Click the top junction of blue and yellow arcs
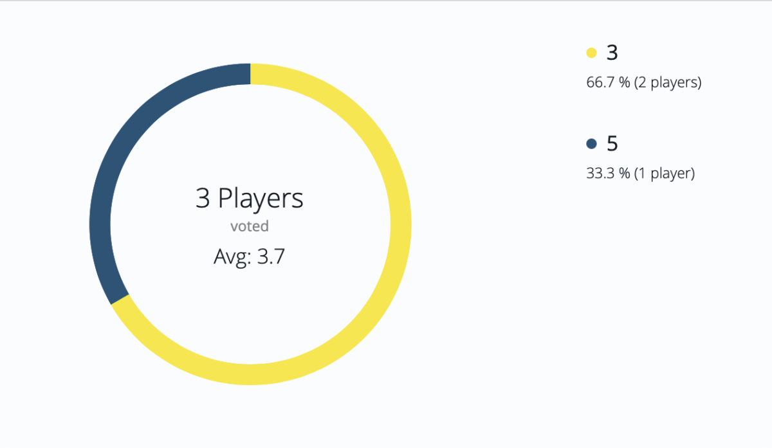772x448 pixels. pyautogui.click(x=250, y=74)
